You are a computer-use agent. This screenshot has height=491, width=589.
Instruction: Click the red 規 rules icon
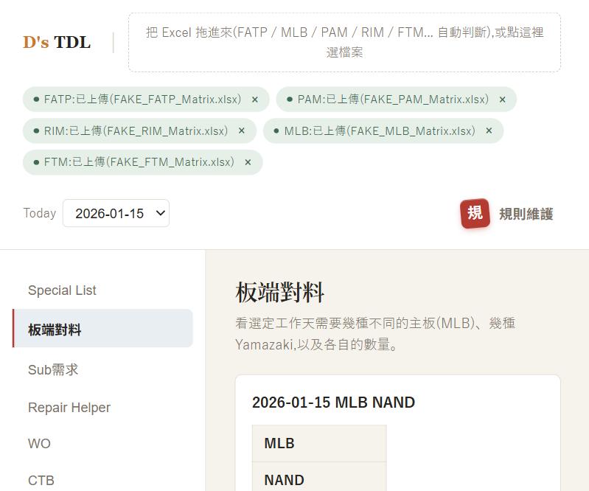pos(475,213)
